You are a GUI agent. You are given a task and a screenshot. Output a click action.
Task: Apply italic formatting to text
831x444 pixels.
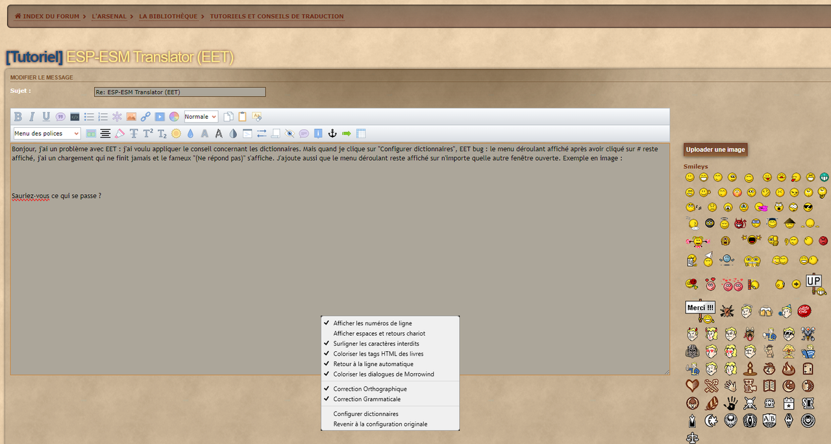tap(32, 117)
